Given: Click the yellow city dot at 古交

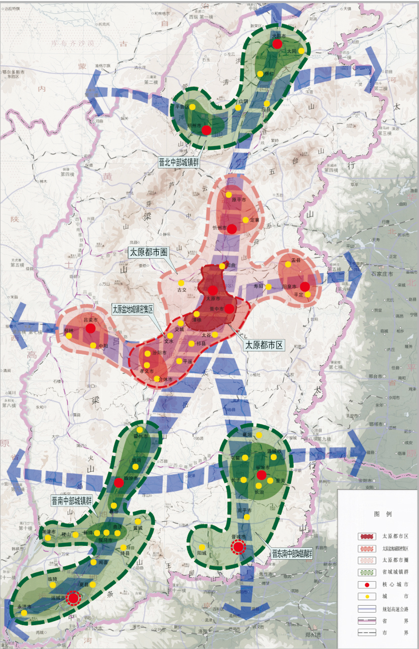Looking at the screenshot, I should tap(181, 283).
